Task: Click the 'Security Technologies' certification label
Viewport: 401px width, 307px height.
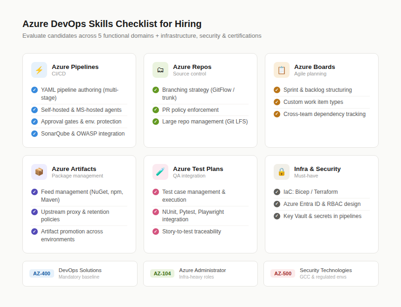Action: pos(326,270)
